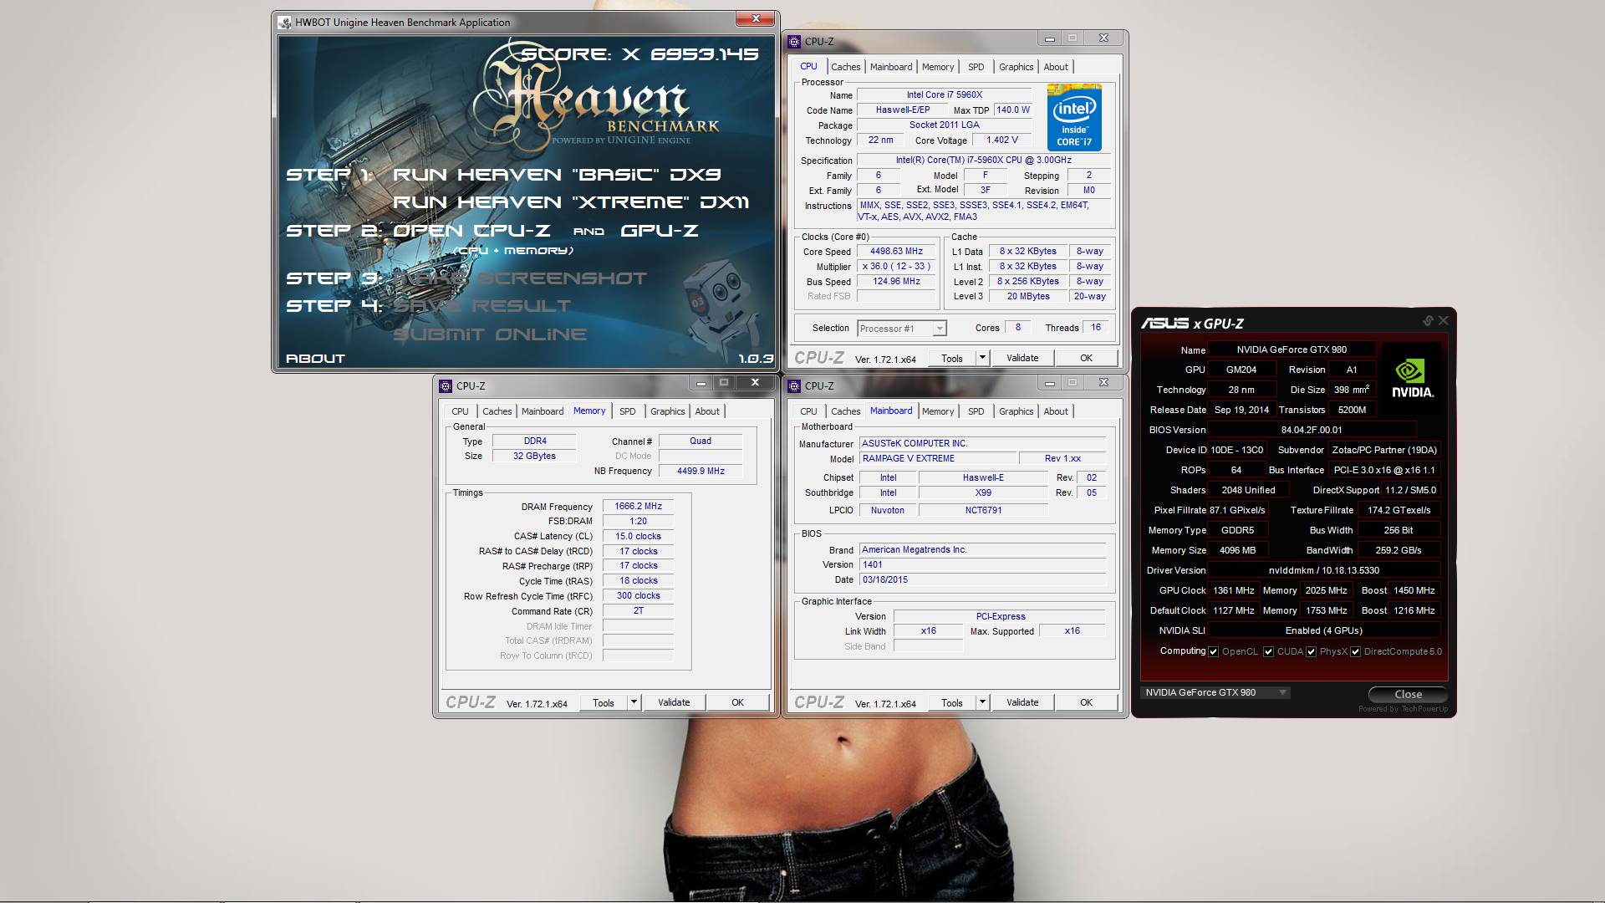Click the DRAM Frequency 1666.2 MHz value
1605x903 pixels.
[x=638, y=507]
